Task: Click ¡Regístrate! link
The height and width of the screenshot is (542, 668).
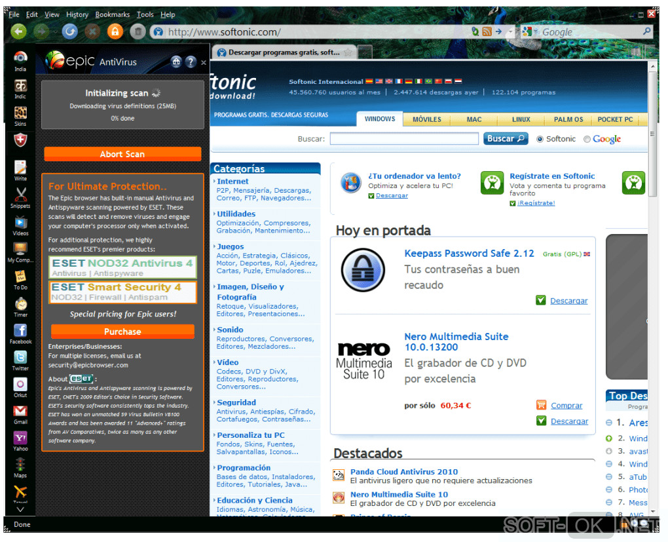Action: pos(536,203)
